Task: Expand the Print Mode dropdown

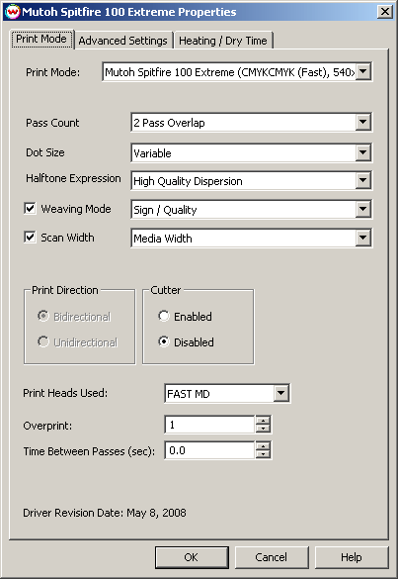Action: click(363, 71)
